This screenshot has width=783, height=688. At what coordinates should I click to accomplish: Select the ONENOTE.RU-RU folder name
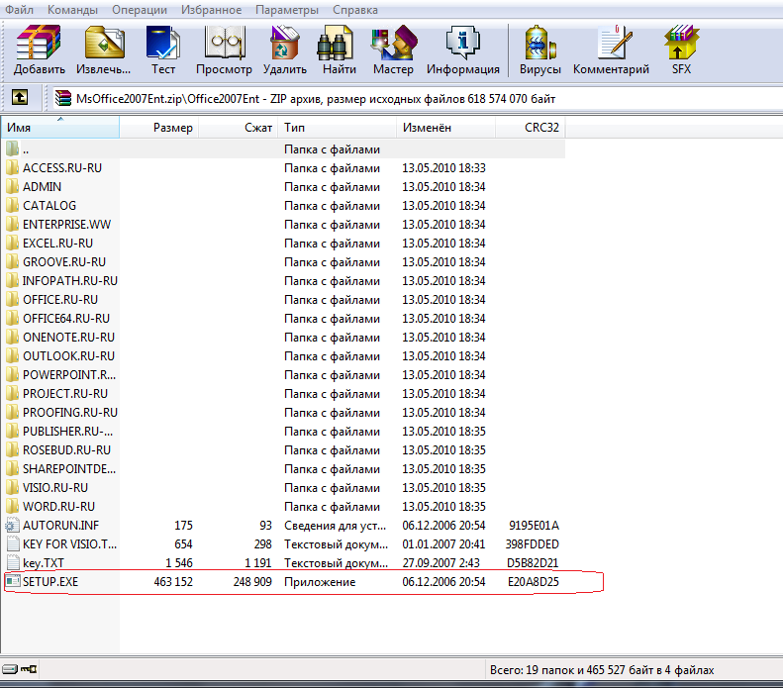click(69, 338)
